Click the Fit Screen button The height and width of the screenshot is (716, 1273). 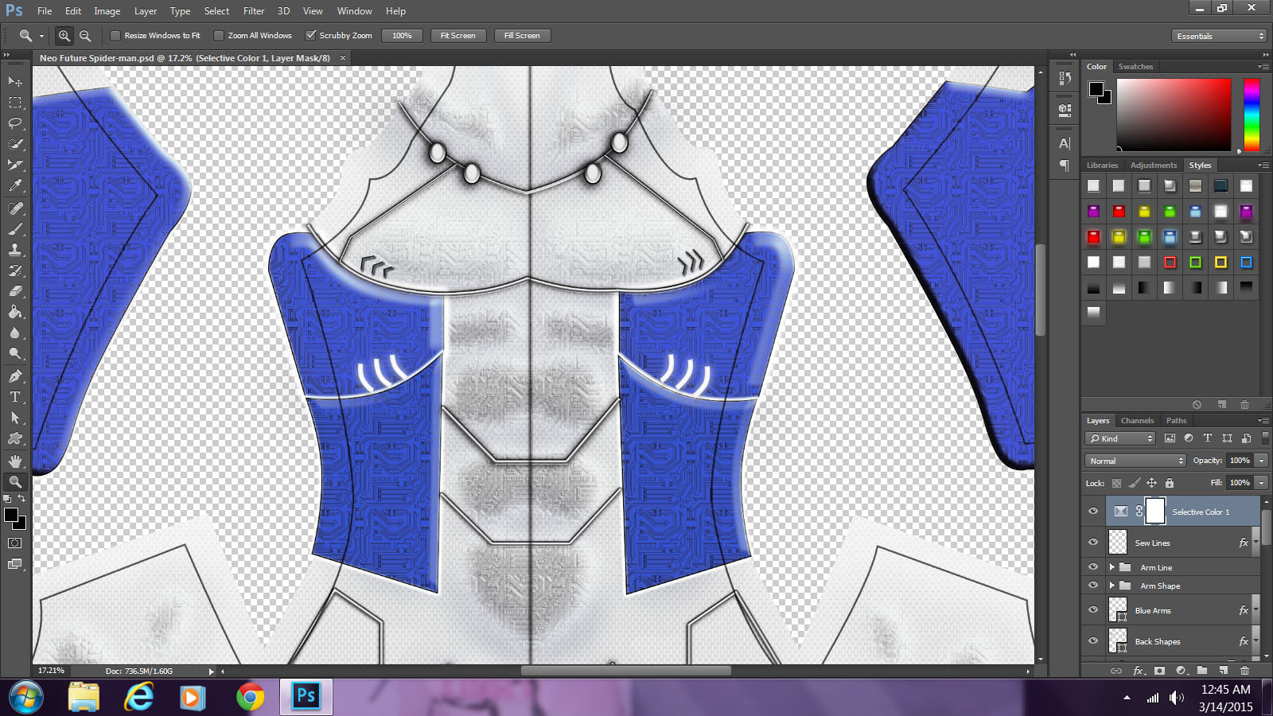point(458,36)
